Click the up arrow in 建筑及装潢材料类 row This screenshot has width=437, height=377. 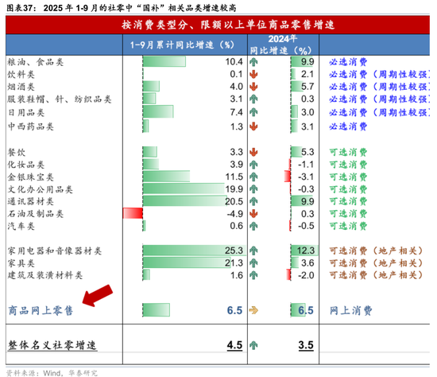click(x=253, y=275)
